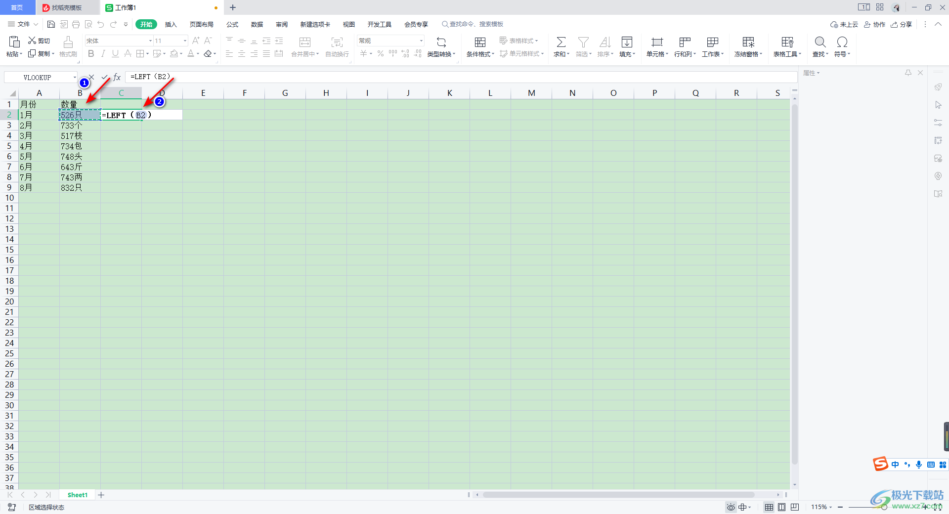The width and height of the screenshot is (949, 514).
Task: Switch to the Review (审阅) tab
Action: click(282, 24)
